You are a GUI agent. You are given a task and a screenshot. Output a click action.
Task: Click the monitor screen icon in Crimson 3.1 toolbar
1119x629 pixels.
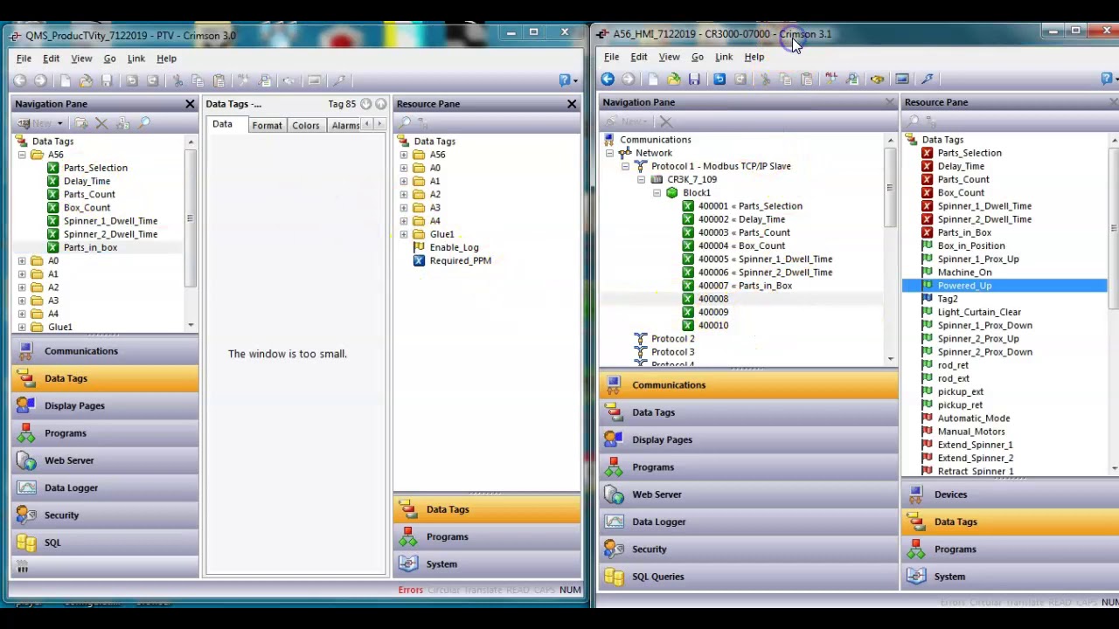tap(902, 79)
